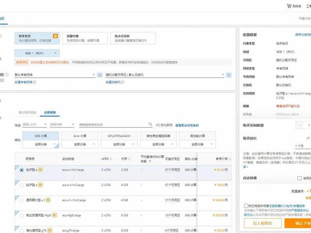Choose 抢占式实例 spot instance billing option
This screenshot has height=233, width=311.
pos(133,38)
